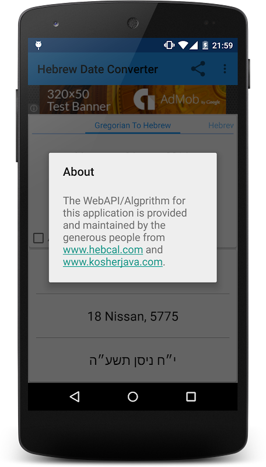This screenshot has height=467, width=266.
Task: Tap the Android debug icon in status bar
Action: pos(38,46)
